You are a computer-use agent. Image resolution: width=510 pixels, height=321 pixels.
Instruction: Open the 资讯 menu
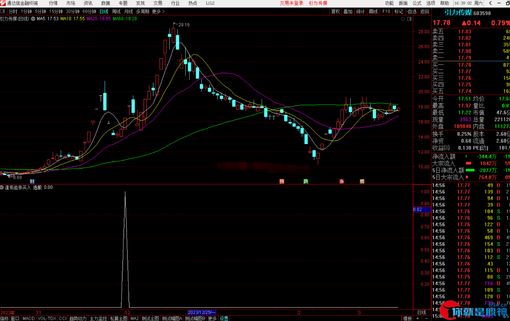pyautogui.click(x=88, y=3)
